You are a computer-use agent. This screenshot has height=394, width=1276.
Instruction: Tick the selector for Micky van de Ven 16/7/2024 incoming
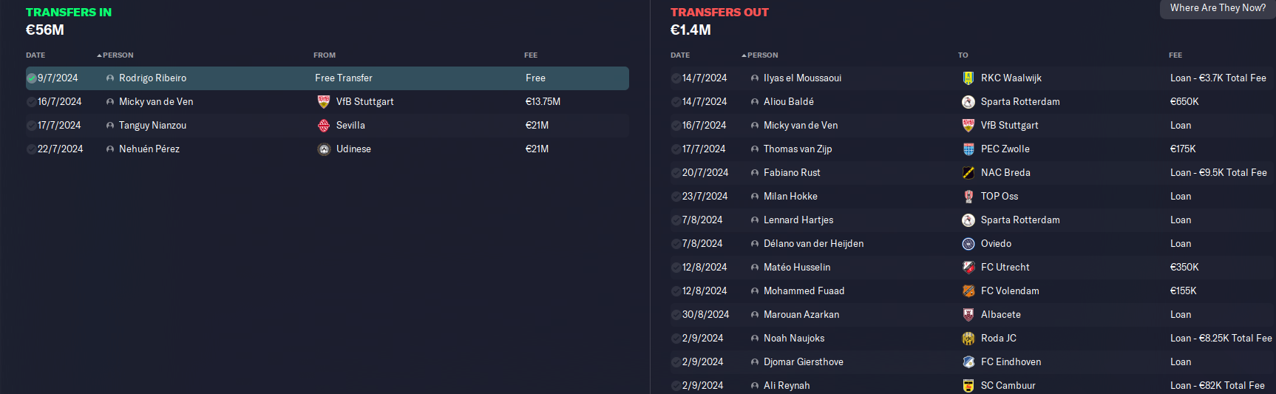(32, 101)
